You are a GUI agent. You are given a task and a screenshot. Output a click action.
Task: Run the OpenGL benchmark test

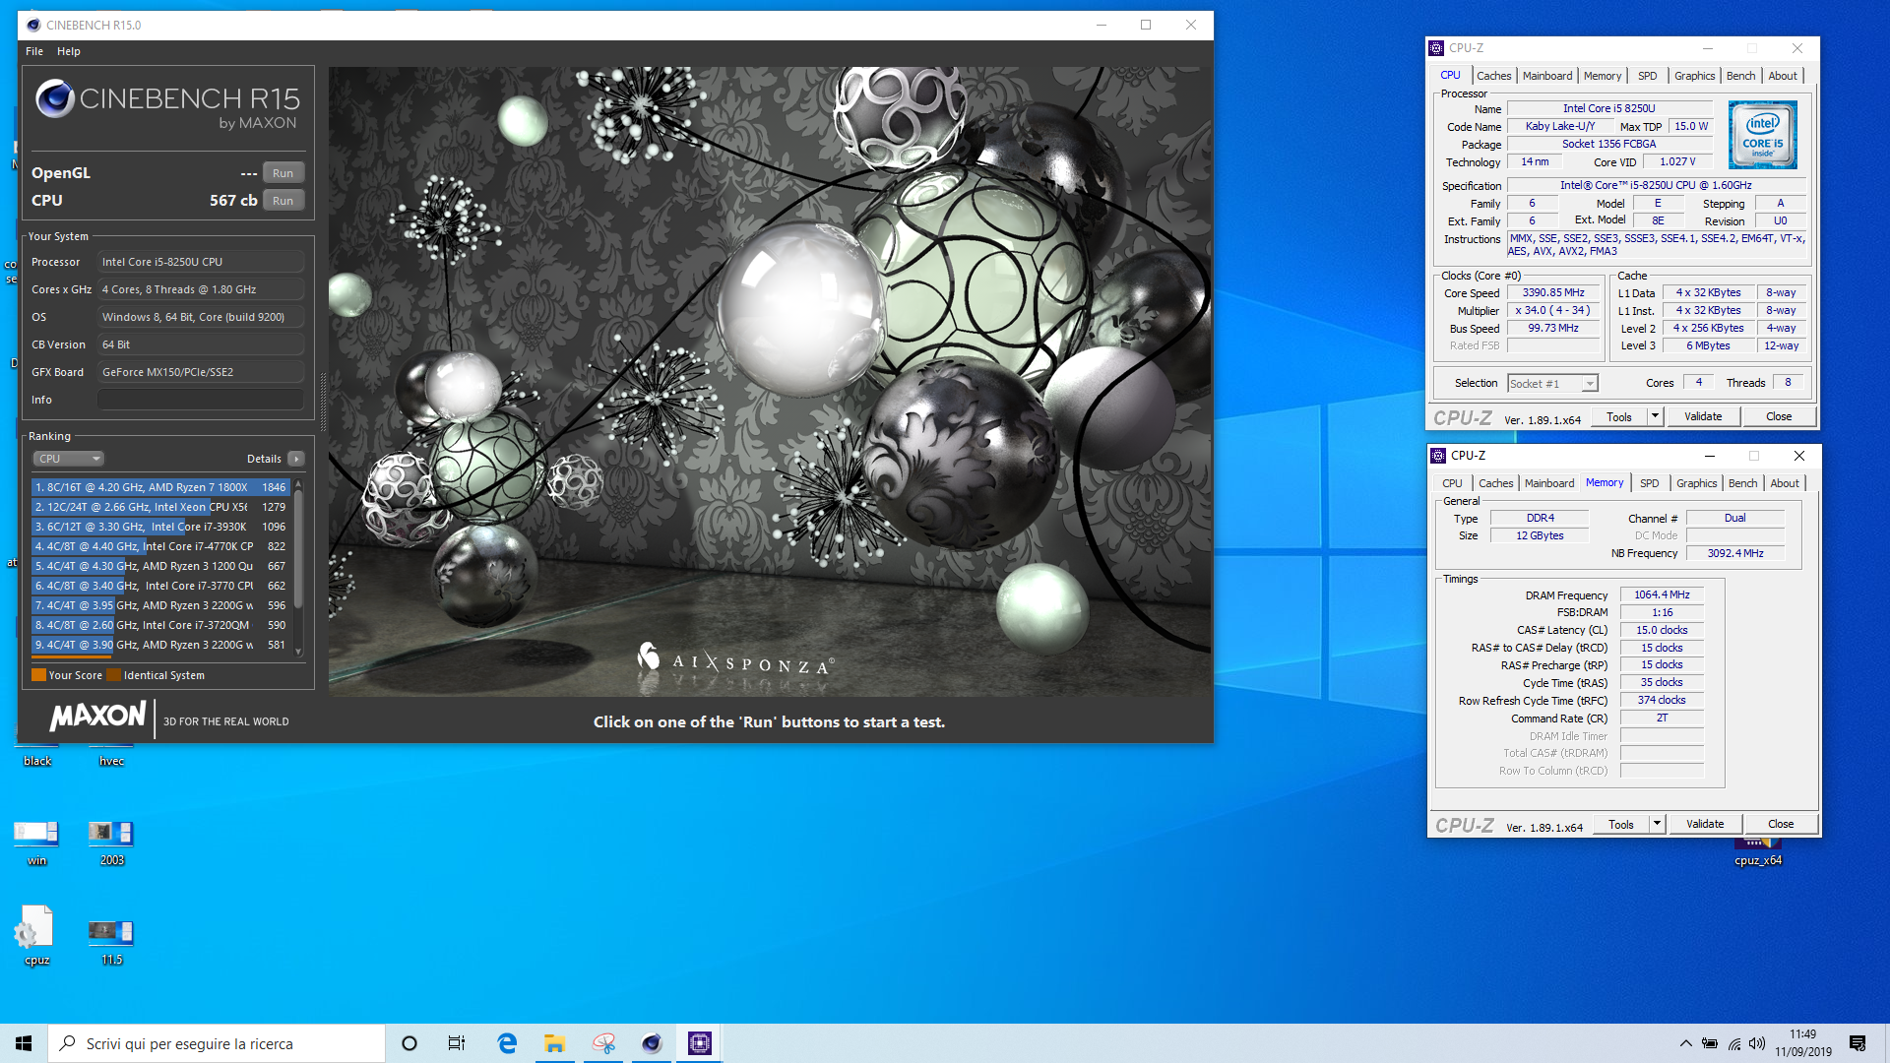pyautogui.click(x=283, y=173)
